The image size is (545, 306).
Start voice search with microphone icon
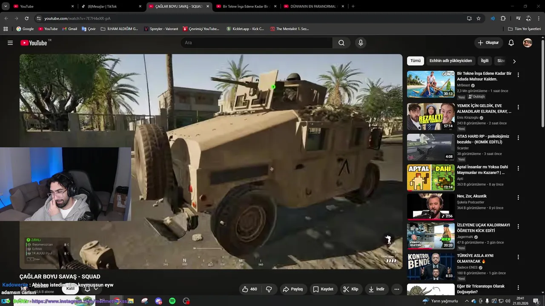pos(361,42)
